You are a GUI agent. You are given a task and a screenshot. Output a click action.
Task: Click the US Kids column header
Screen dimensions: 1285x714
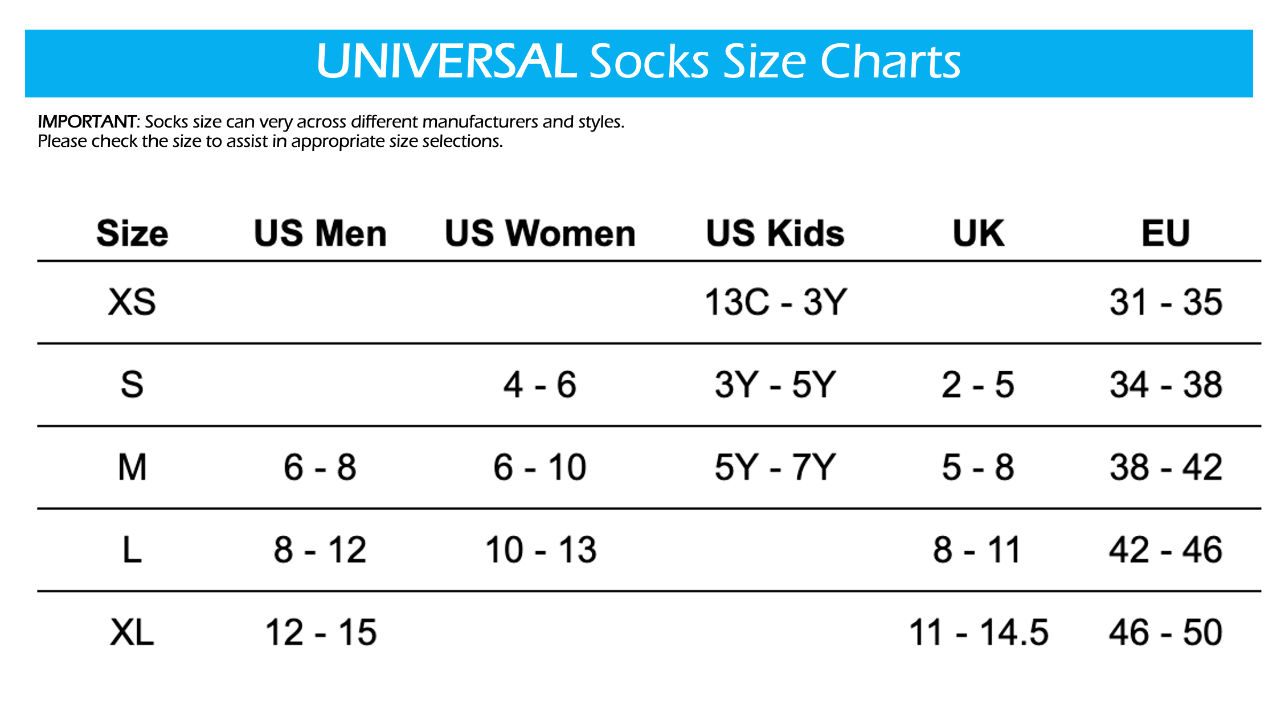(775, 233)
